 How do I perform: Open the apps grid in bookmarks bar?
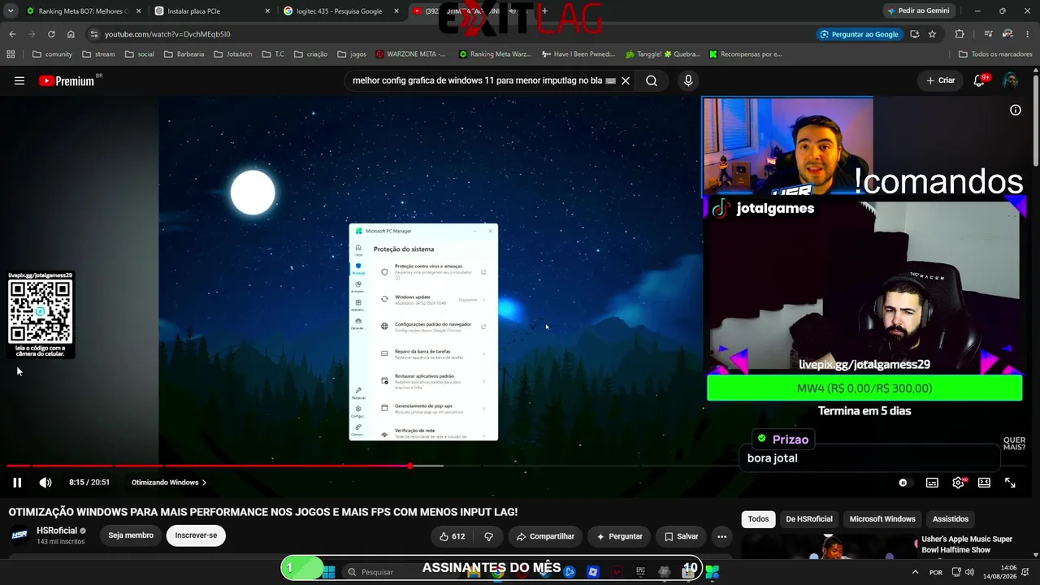[x=11, y=54]
